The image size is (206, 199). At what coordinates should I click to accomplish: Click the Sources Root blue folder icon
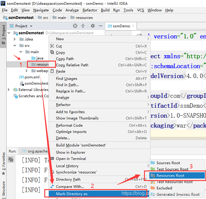[153, 163]
